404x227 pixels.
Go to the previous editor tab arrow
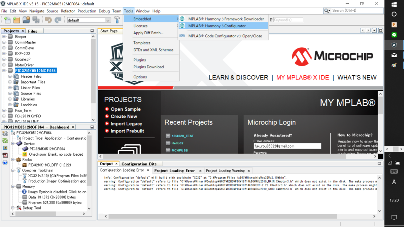click(x=363, y=31)
